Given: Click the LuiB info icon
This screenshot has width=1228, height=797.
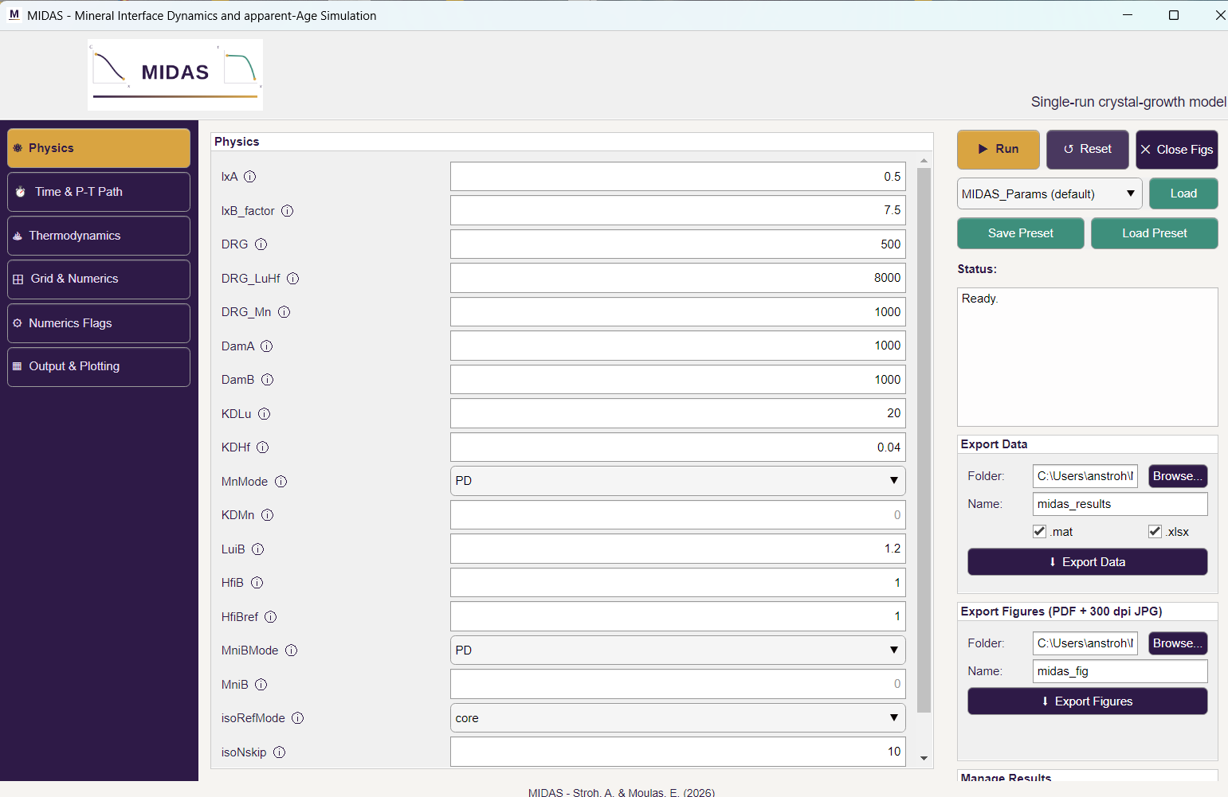Looking at the screenshot, I should (257, 549).
